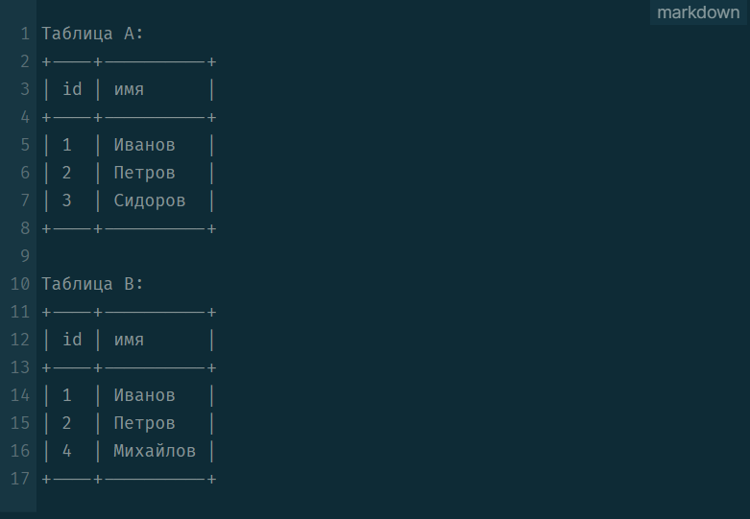Click the markdown language label
The width and height of the screenshot is (750, 519).
[698, 12]
